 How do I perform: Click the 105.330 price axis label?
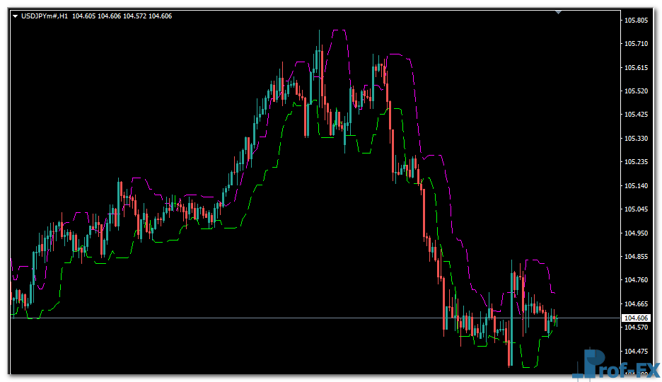636,139
